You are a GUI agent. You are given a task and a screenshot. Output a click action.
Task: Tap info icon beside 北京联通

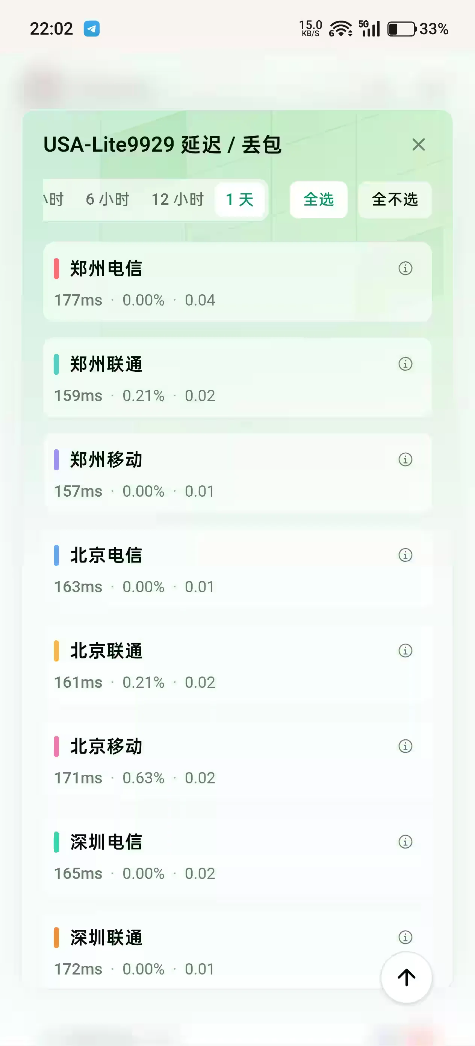(x=405, y=651)
